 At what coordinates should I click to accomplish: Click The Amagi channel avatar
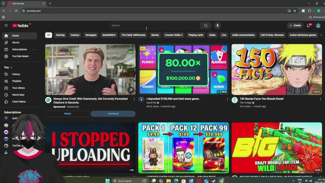coord(235,100)
